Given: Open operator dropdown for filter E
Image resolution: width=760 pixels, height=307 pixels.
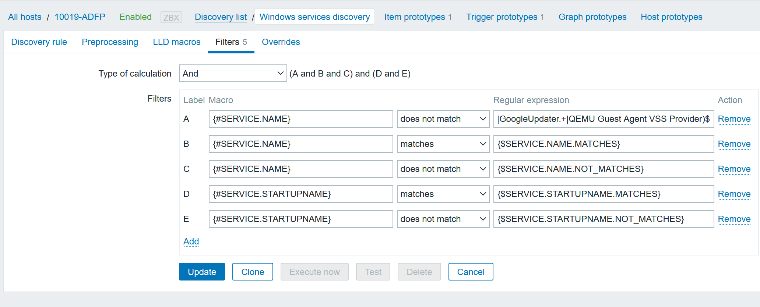Looking at the screenshot, I should click(443, 219).
